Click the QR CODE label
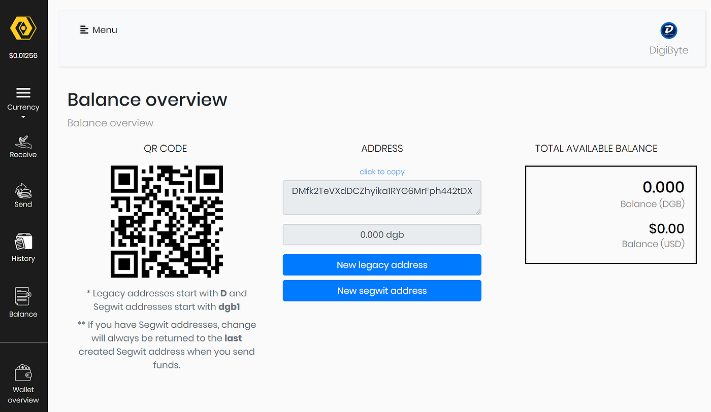Screen dimensions: 711x412 [166, 149]
